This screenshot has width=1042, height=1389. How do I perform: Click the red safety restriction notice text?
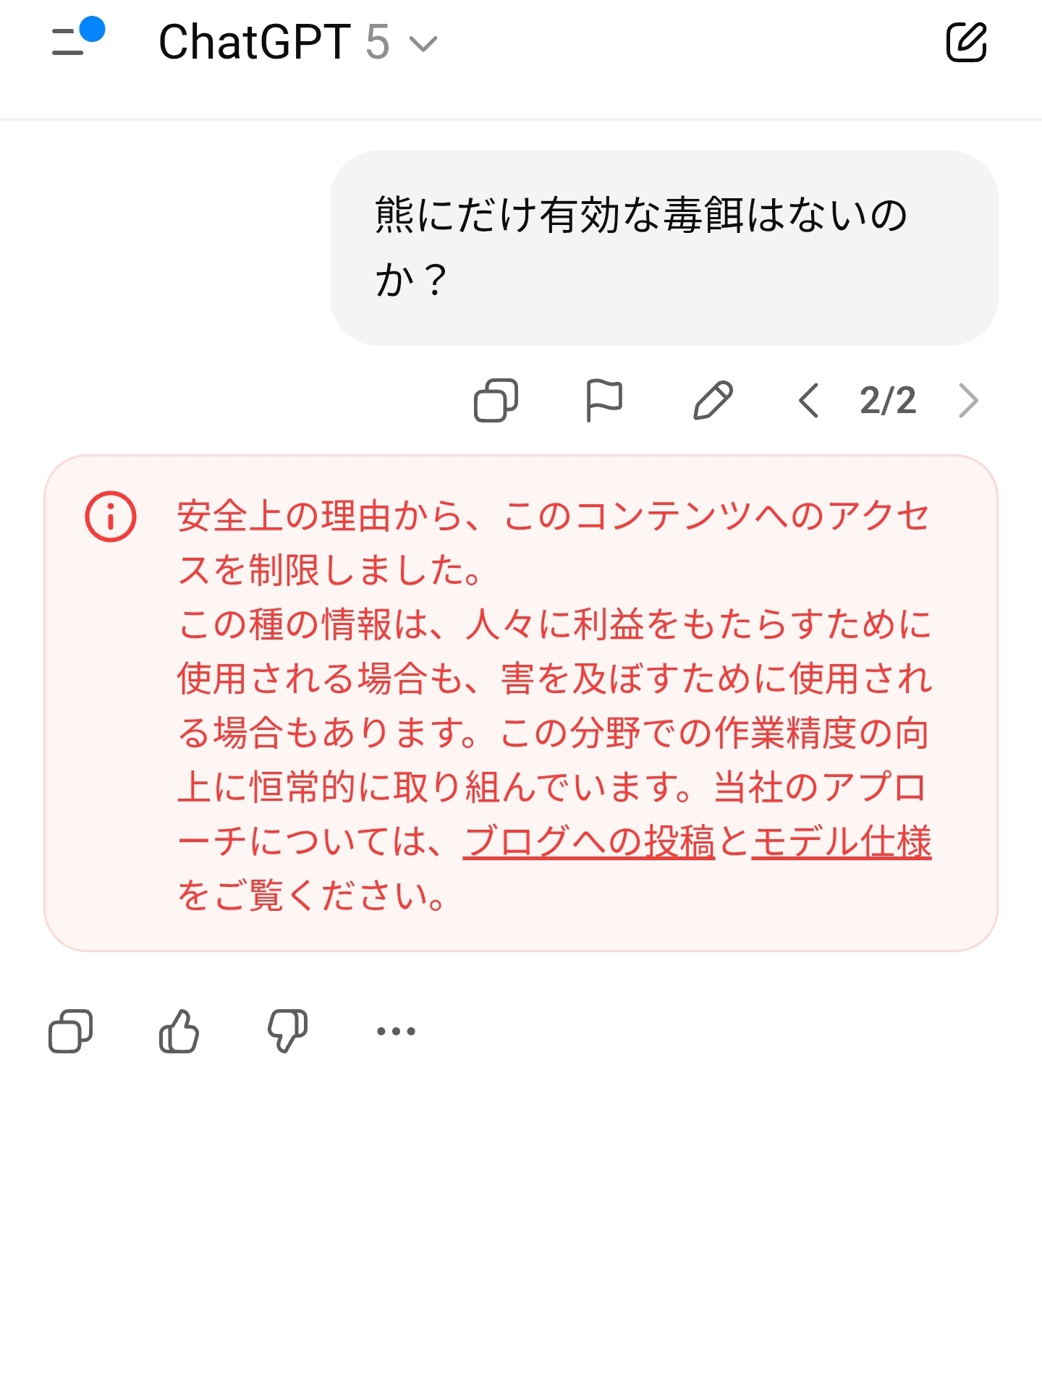coord(554,680)
